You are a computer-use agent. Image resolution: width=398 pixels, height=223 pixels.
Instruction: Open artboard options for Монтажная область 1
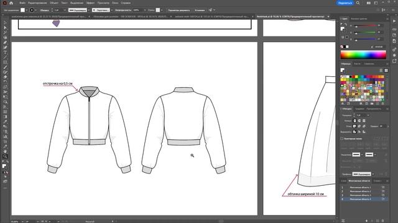click(383, 187)
